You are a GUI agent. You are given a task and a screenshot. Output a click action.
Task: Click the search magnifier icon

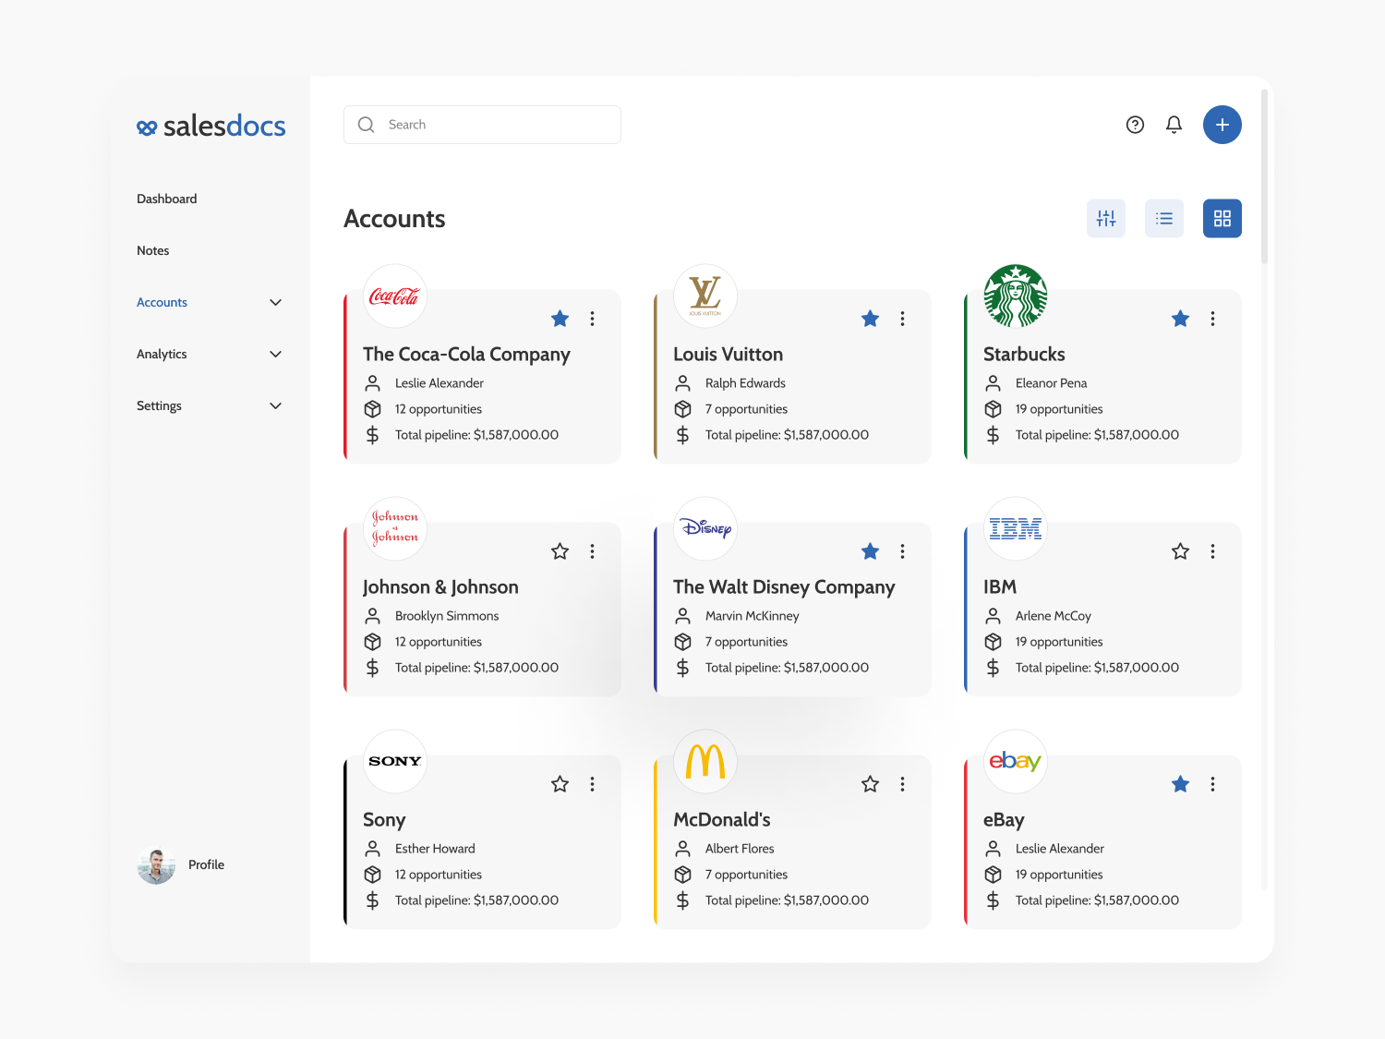[367, 125]
